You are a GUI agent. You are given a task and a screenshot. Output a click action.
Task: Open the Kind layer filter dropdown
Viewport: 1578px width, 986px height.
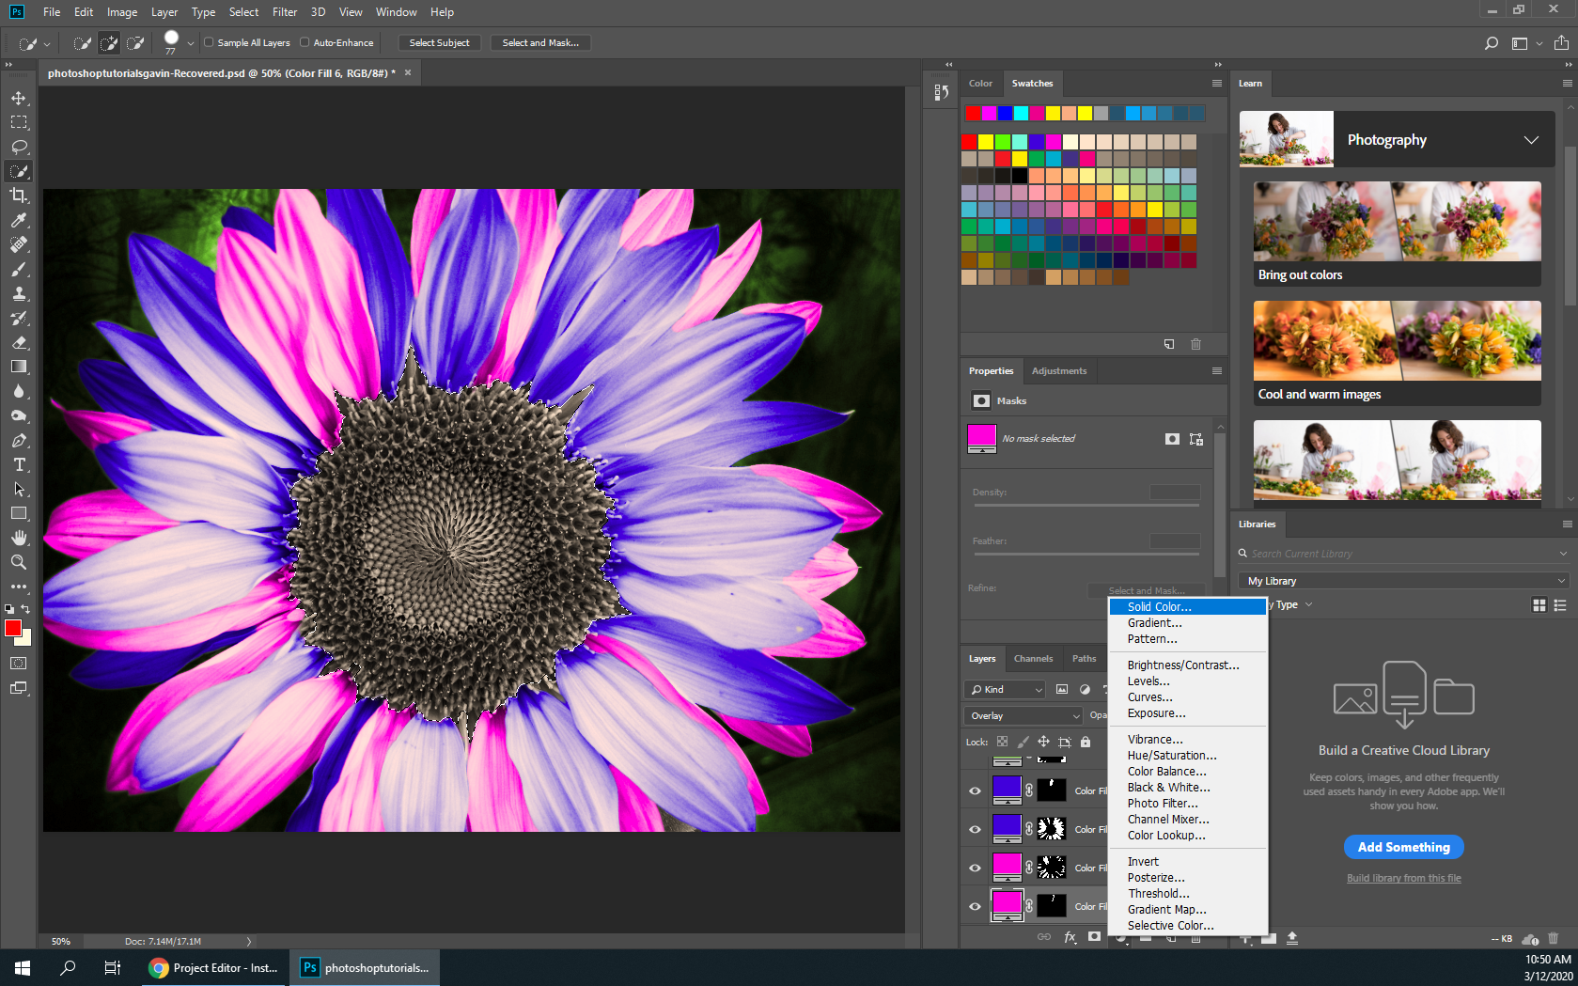click(x=1005, y=689)
